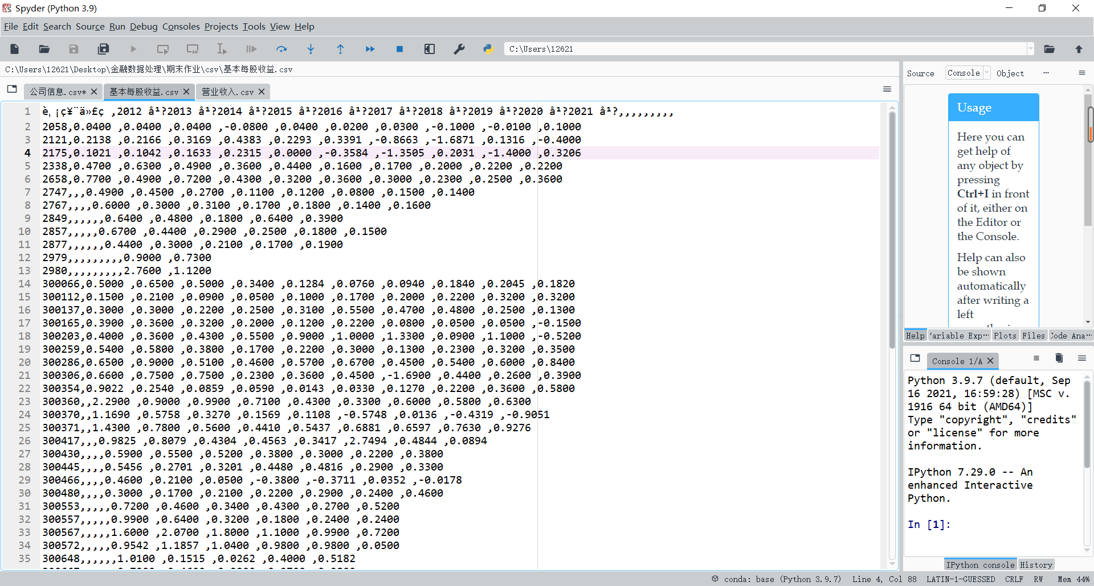Browse working directory folder icon
Screen dimensions: 1094x586
1049,49
